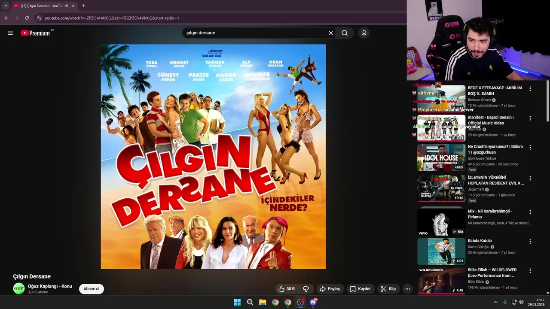Screen dimensions: 550x309
Task: Open a new browser tab
Action: (83, 6)
